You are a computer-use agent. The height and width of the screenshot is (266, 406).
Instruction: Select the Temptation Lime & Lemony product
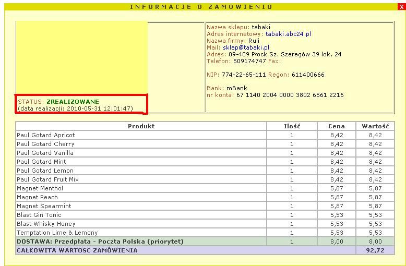[57, 233]
